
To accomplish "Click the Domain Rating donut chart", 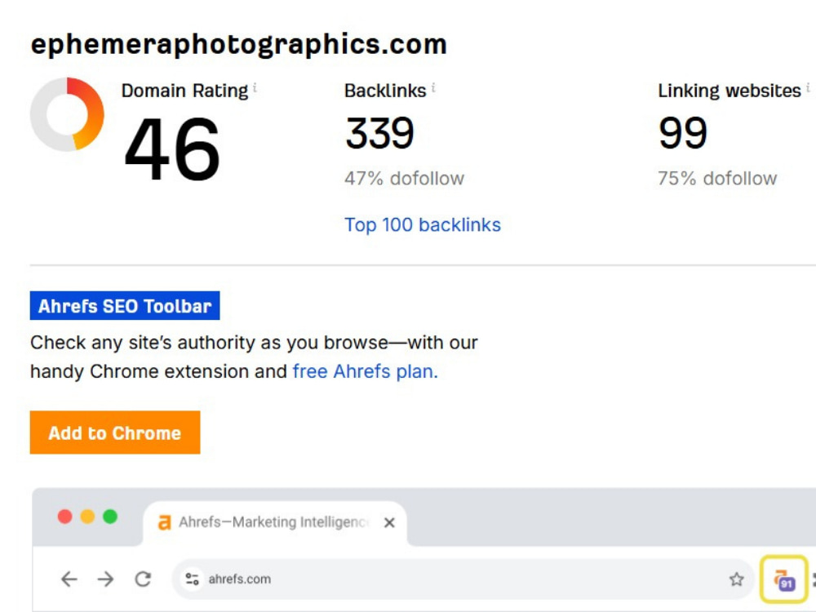I will tap(67, 114).
